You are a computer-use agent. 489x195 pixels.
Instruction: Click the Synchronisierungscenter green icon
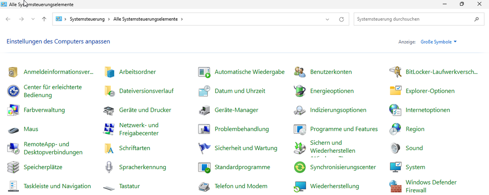(300, 167)
